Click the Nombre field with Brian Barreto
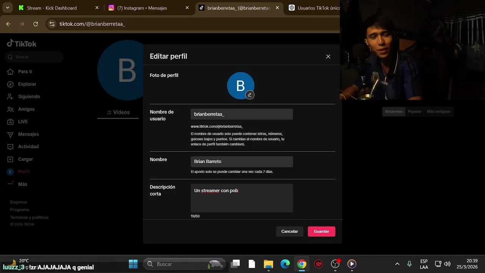The image size is (485, 273). [x=242, y=162]
